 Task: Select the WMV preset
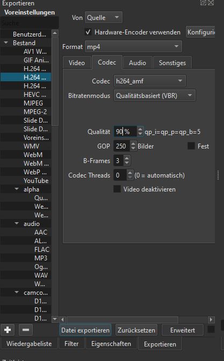(26, 146)
